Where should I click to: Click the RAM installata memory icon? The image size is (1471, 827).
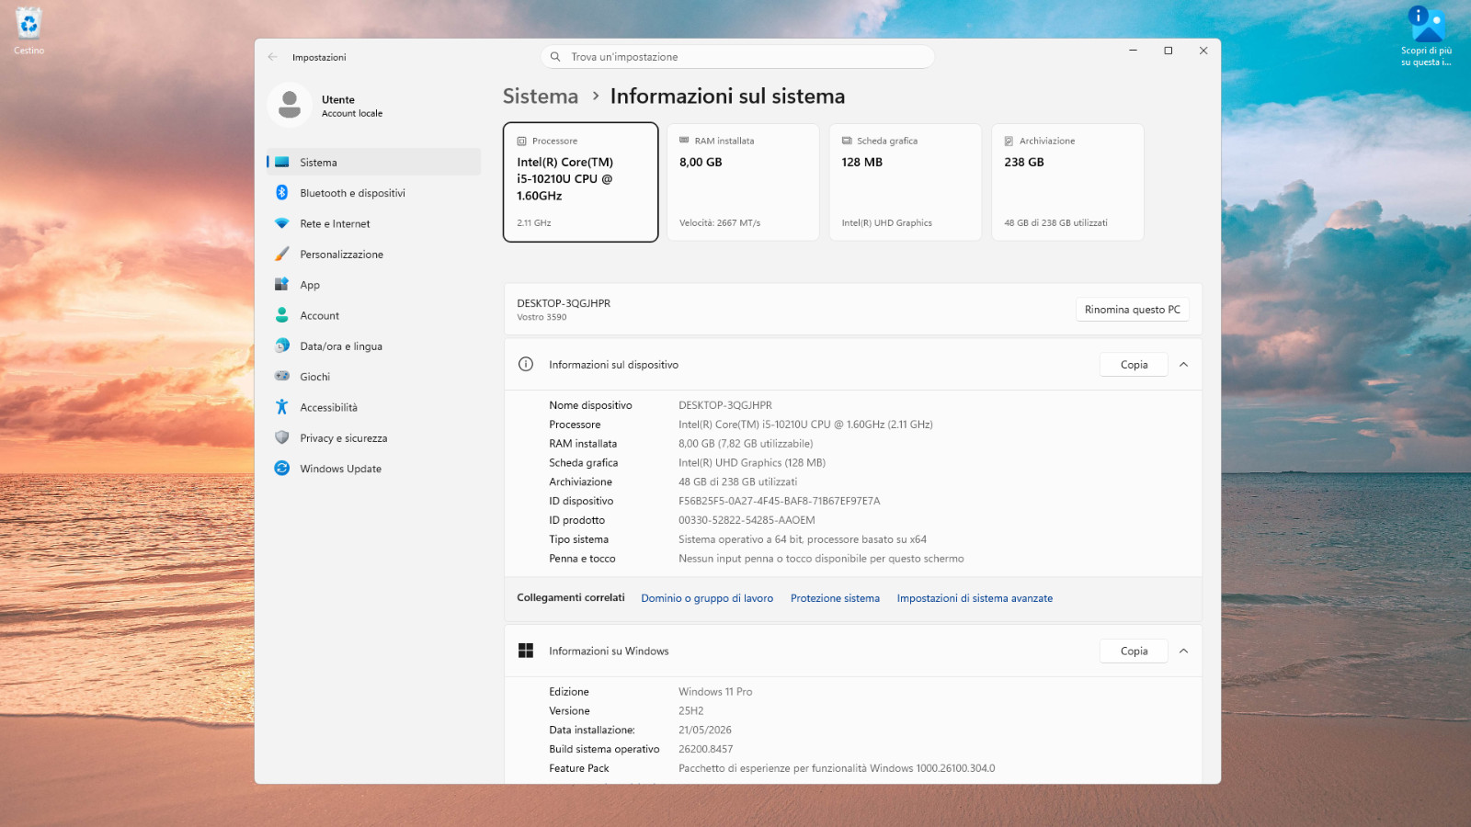(684, 141)
